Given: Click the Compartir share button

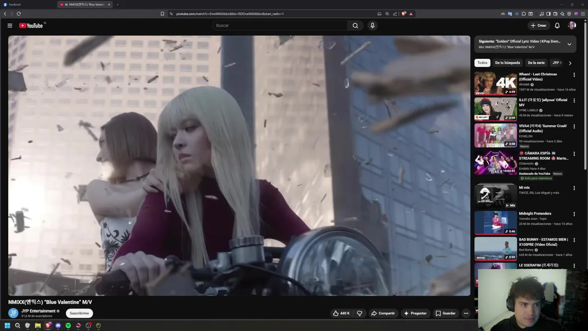Looking at the screenshot, I should click(383, 313).
